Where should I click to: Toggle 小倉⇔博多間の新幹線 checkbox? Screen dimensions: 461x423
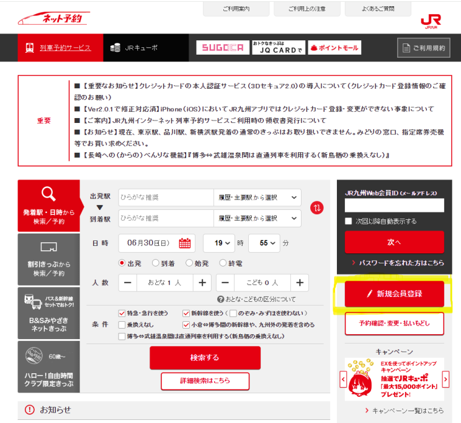[x=186, y=325]
